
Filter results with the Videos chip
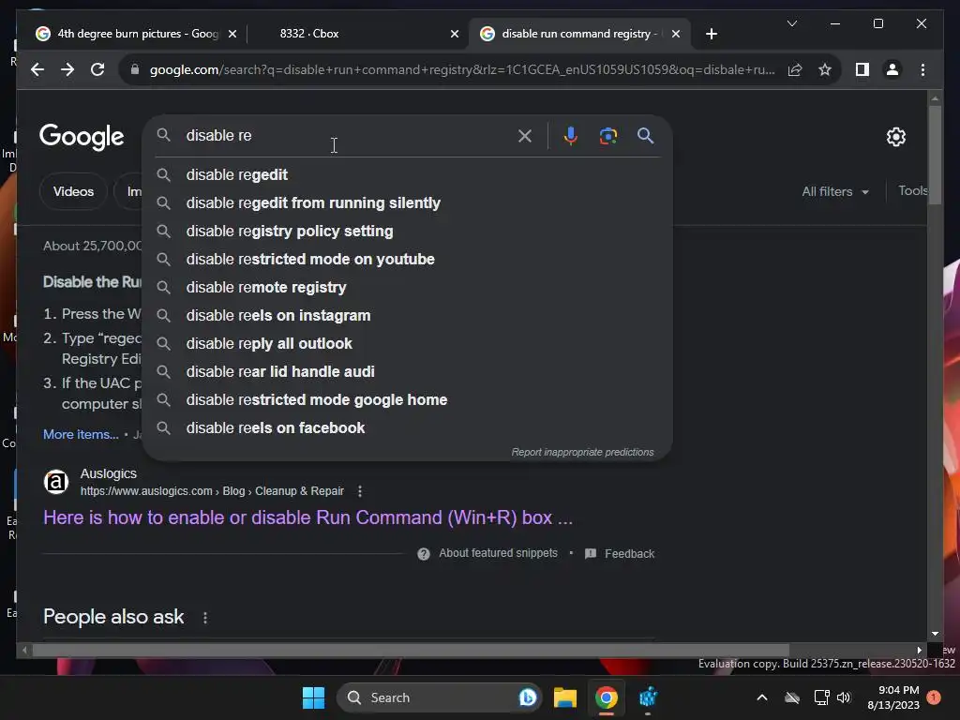tap(73, 191)
